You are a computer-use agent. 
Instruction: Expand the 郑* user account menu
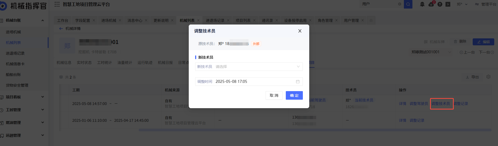462,4
